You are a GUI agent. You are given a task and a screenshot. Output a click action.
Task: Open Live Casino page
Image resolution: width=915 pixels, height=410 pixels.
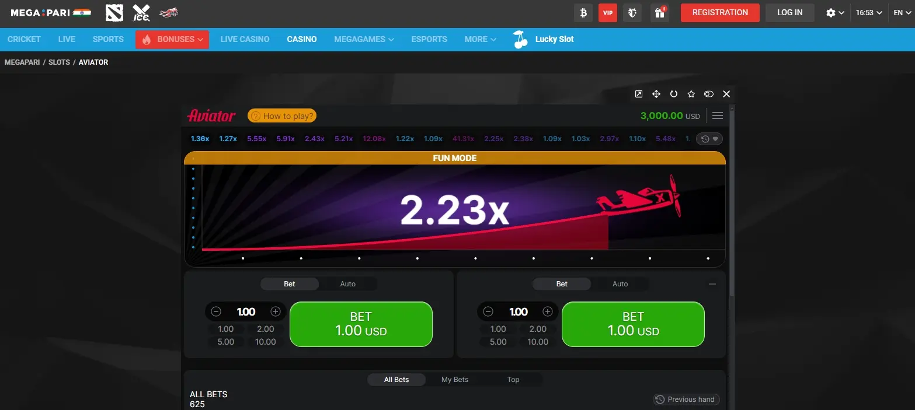pos(245,39)
